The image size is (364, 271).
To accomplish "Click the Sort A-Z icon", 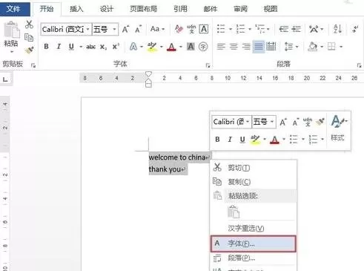I will (338, 29).
